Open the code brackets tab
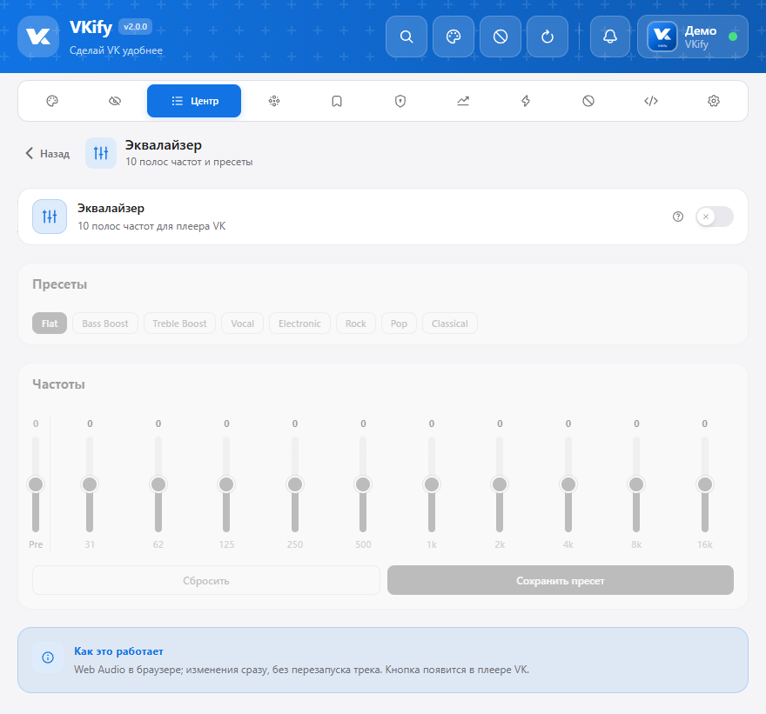Screen dimensions: 766x714 tap(651, 101)
